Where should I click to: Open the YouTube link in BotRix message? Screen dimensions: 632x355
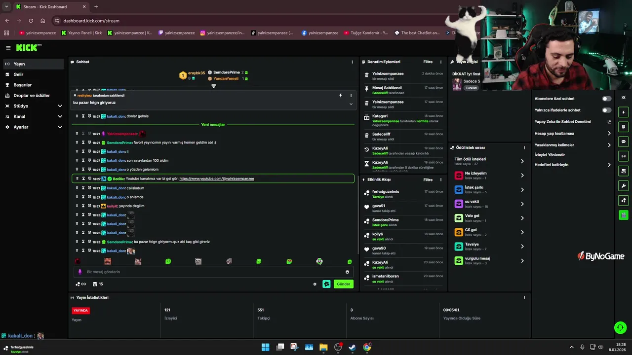point(217,178)
